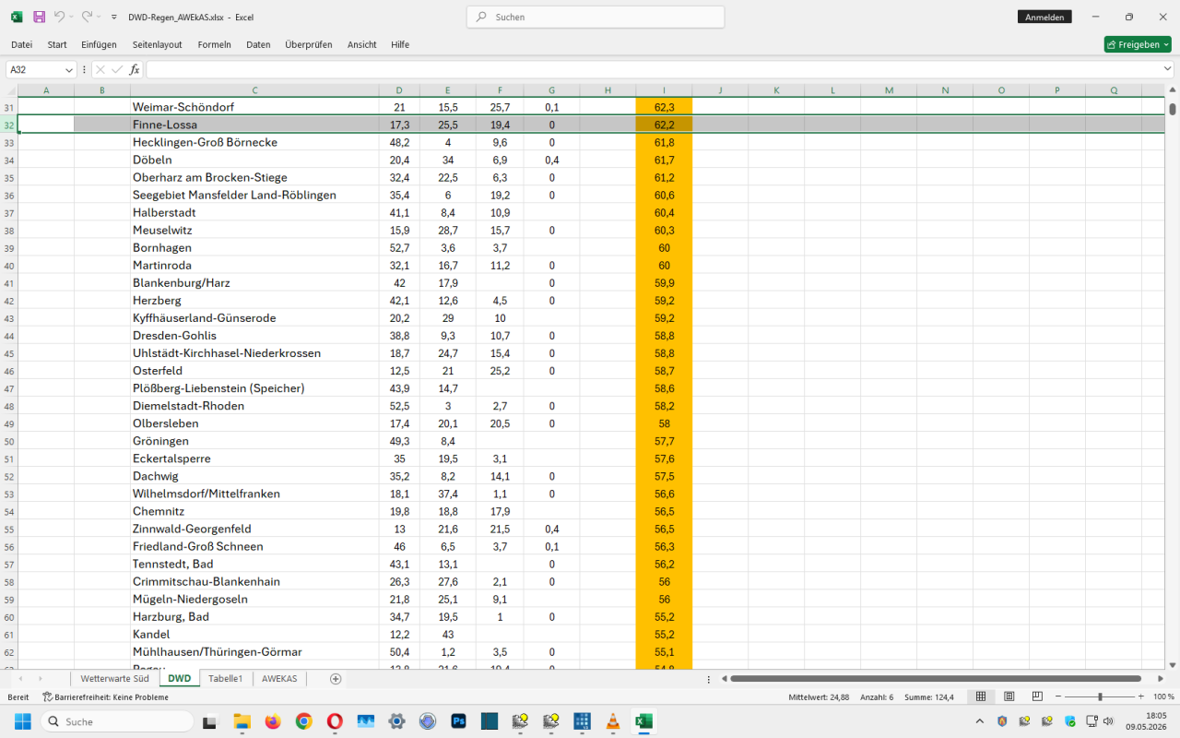
Task: Open the Formeln ribbon tab
Action: click(x=214, y=44)
